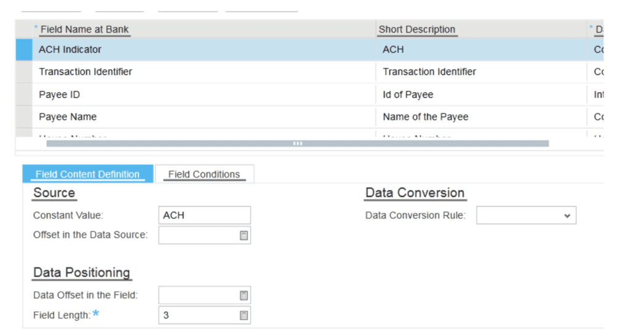Screen dimensions: 630x334
Task: Click the Data Offset in the Field input
Action: click(x=204, y=295)
